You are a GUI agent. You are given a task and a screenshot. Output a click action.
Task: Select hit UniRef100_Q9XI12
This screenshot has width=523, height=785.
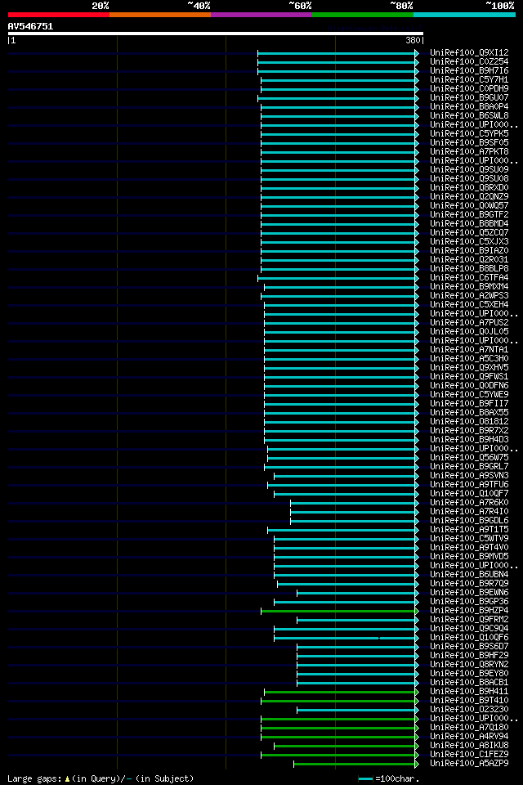point(469,52)
